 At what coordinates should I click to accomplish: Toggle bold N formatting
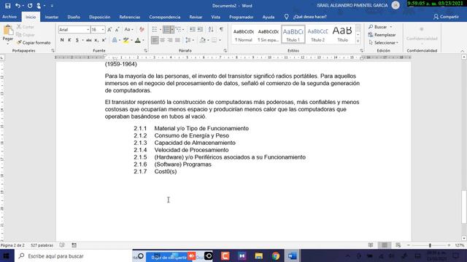point(62,40)
